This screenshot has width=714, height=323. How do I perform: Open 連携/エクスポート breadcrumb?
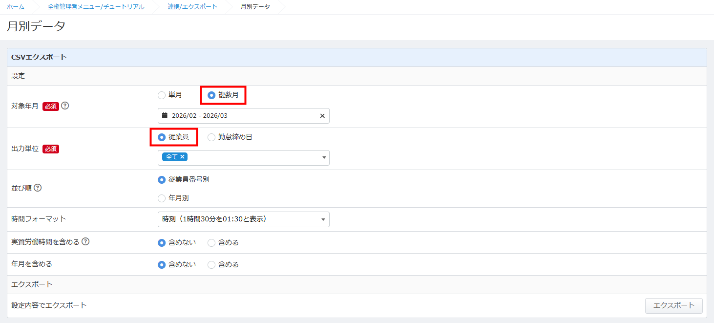pyautogui.click(x=192, y=7)
